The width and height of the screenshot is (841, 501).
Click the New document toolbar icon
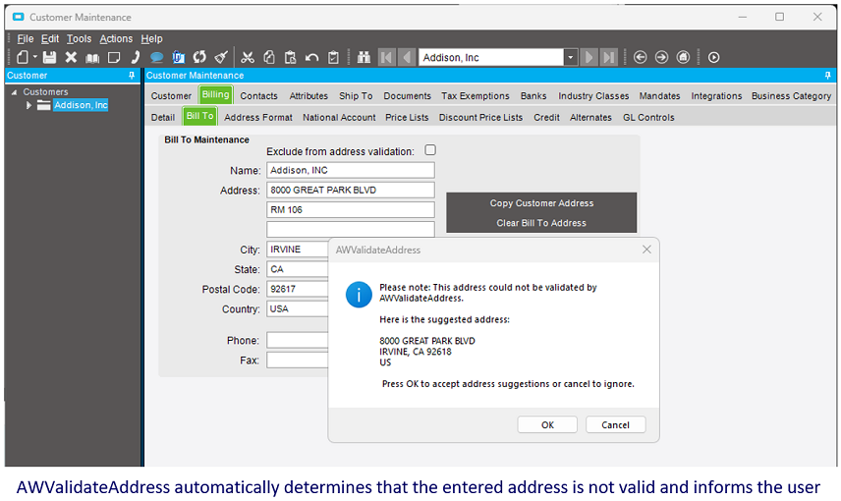point(23,57)
